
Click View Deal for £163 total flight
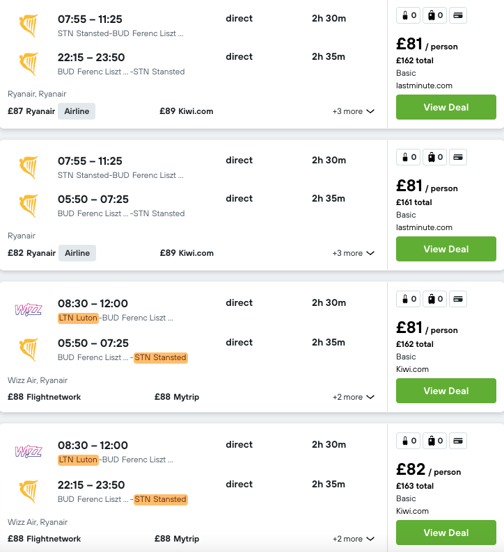tap(446, 533)
